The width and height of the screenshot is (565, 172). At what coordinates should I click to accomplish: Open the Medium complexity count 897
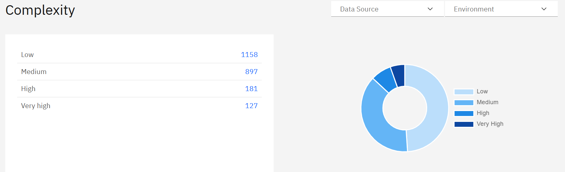click(251, 72)
